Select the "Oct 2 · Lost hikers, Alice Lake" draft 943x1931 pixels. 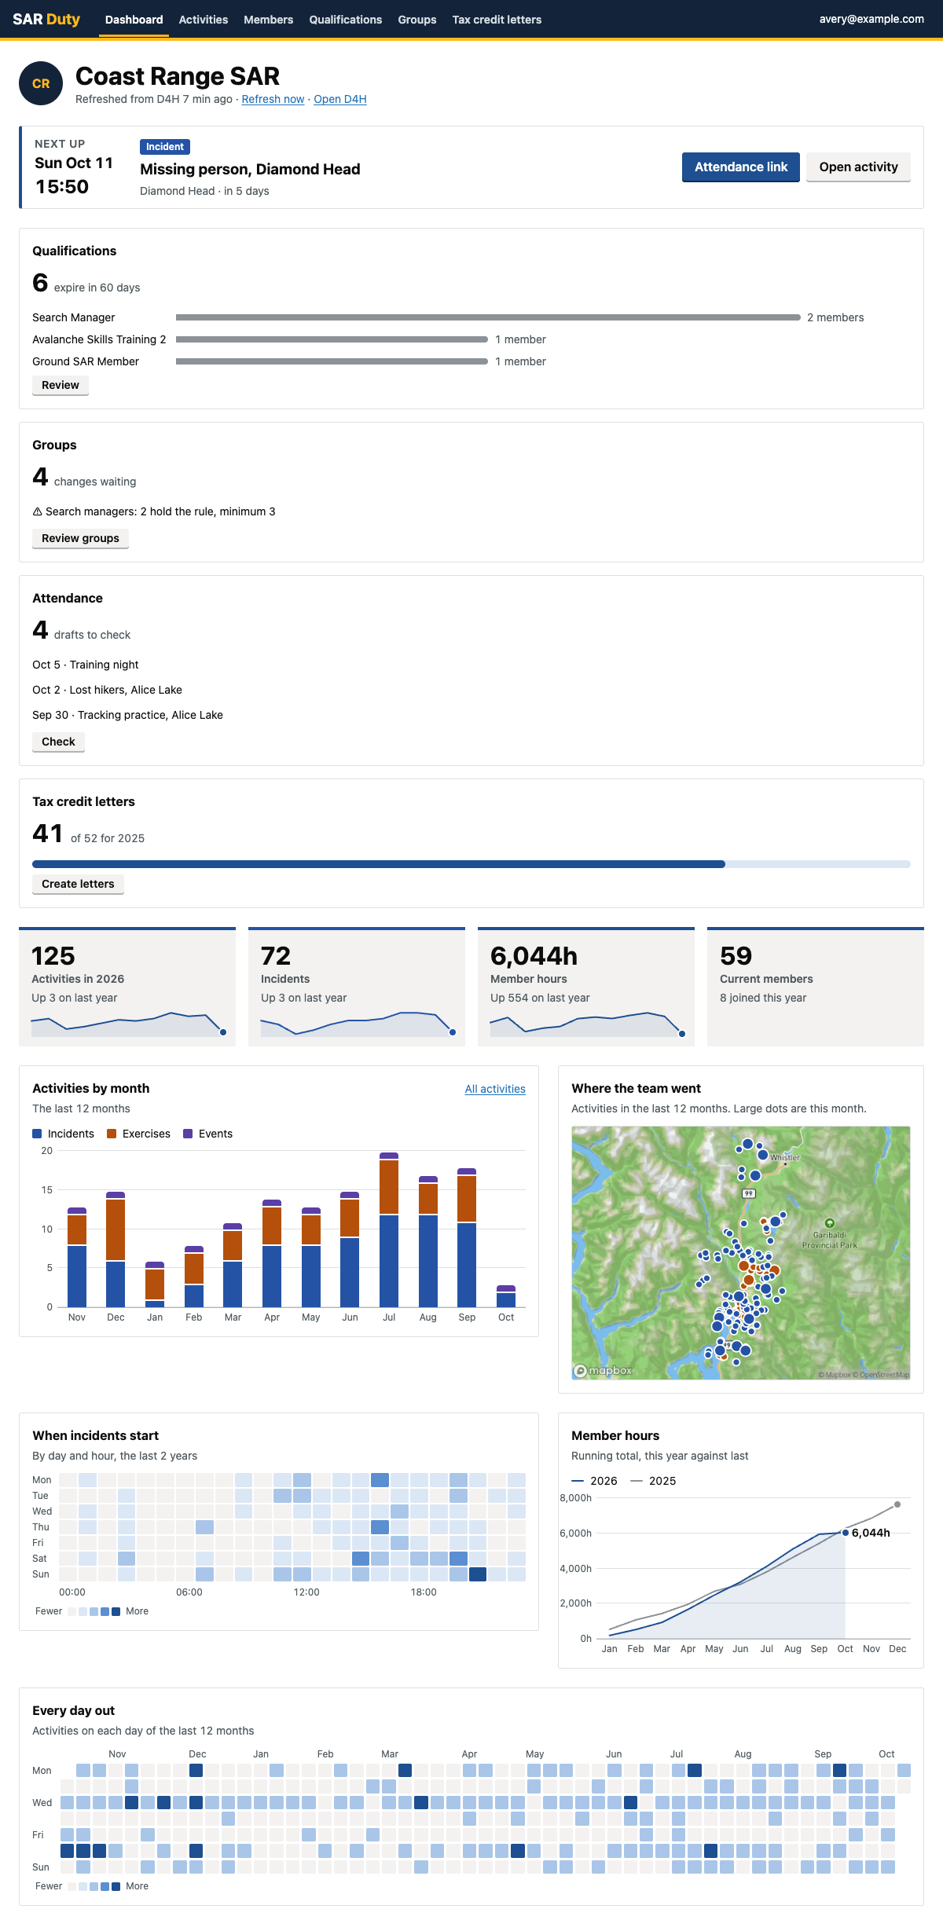[107, 690]
